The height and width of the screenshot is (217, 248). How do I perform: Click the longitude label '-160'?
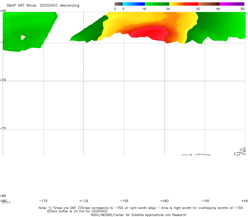coord(165,201)
